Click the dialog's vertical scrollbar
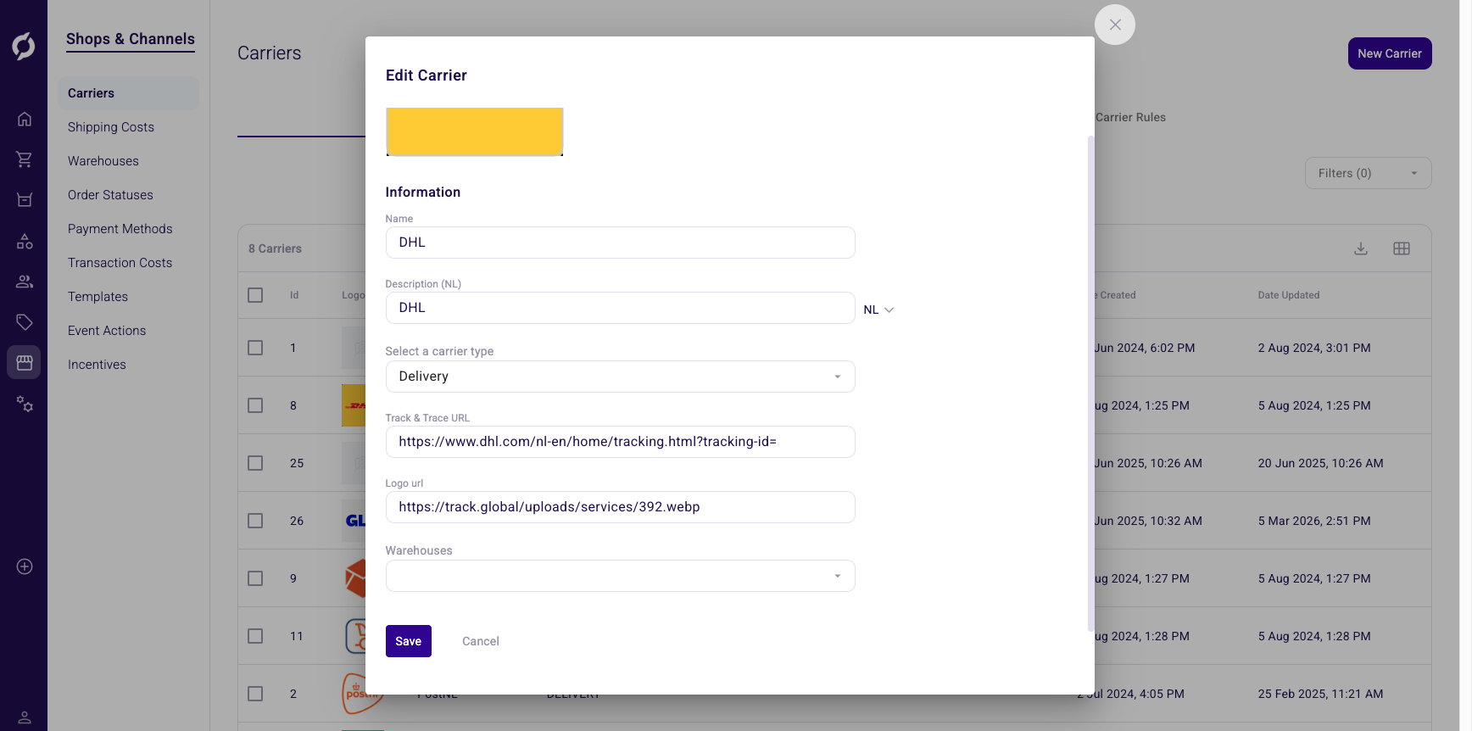 click(1090, 383)
